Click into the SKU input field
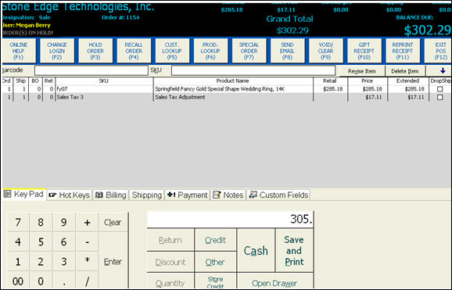This screenshot has width=452, height=290. [x=253, y=70]
